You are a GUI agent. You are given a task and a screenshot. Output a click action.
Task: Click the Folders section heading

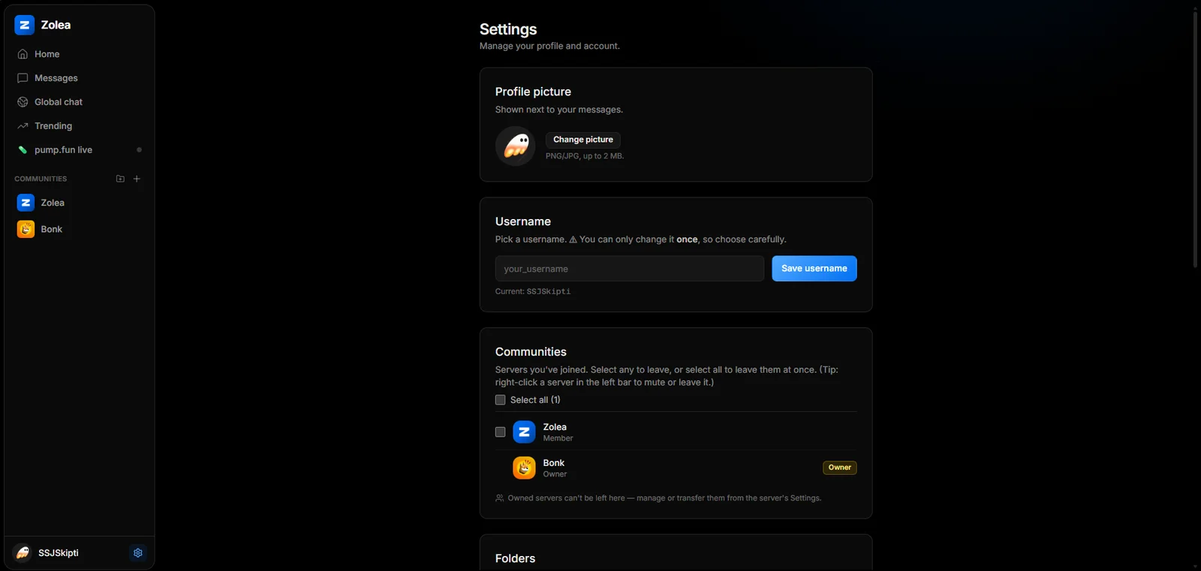[x=515, y=558]
